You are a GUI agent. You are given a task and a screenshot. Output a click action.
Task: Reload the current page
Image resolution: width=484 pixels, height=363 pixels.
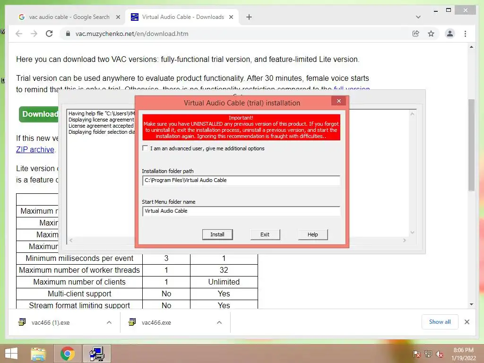click(x=49, y=34)
